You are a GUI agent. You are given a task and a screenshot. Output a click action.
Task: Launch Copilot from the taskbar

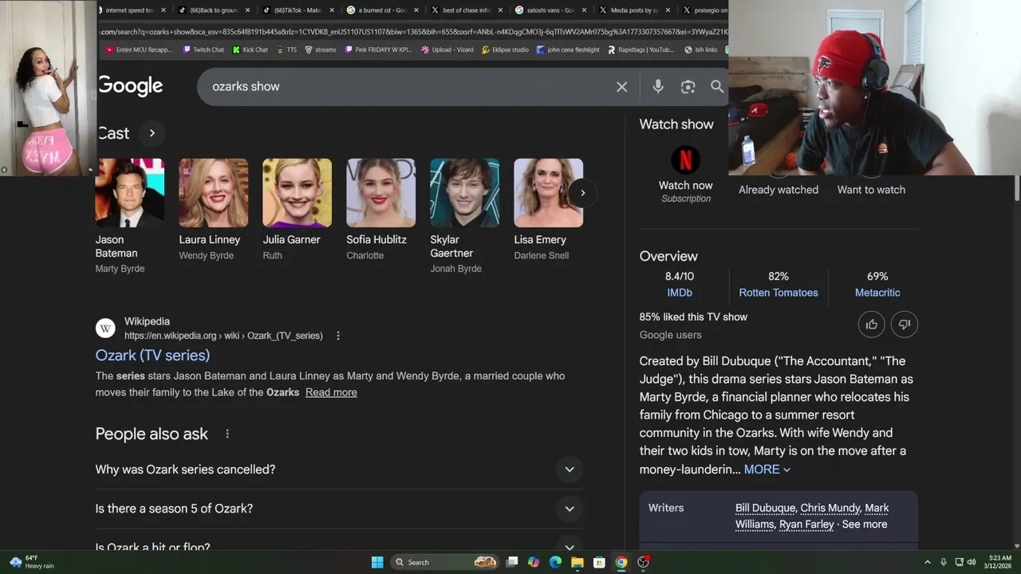[x=534, y=562]
